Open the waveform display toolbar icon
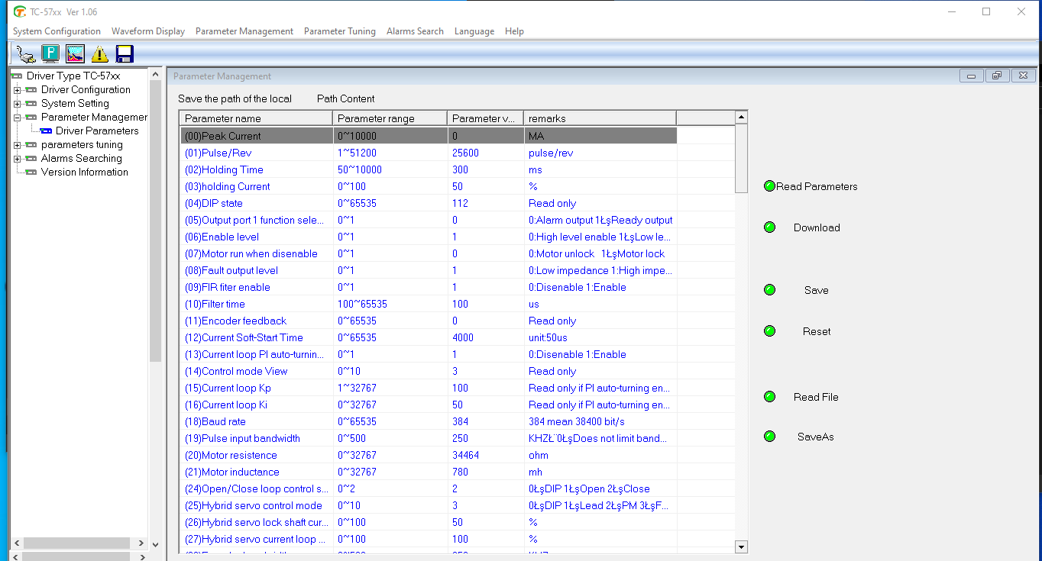The height and width of the screenshot is (561, 1042). [x=75, y=53]
